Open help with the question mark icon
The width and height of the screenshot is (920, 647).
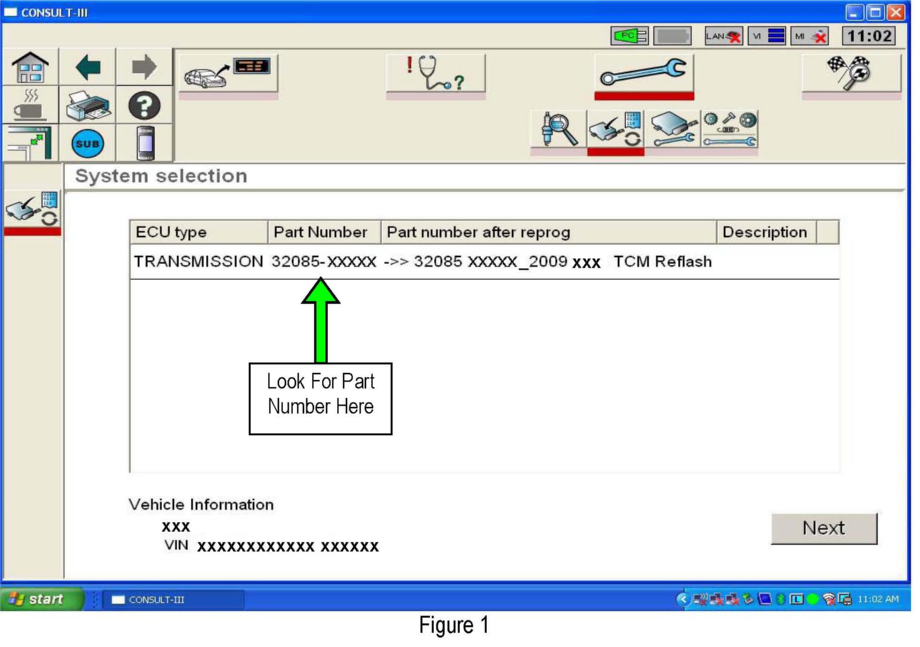pos(144,105)
